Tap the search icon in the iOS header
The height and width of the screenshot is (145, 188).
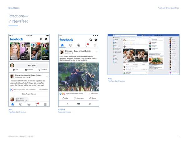[41, 39]
